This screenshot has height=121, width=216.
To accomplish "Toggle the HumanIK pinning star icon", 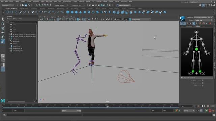I will point(191,23).
